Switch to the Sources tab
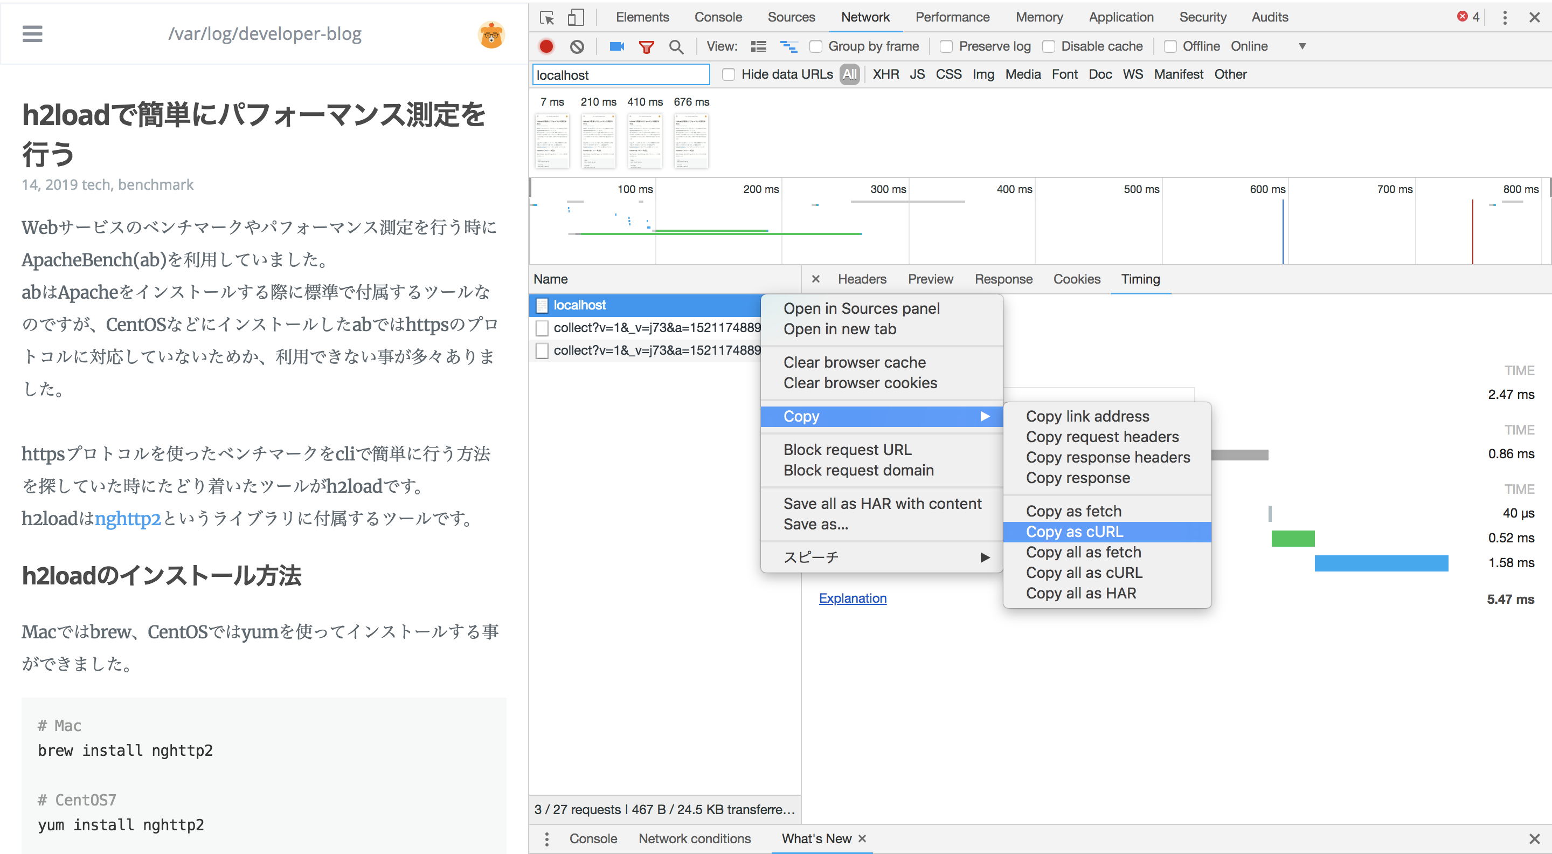Image resolution: width=1552 pixels, height=854 pixels. pos(791,17)
